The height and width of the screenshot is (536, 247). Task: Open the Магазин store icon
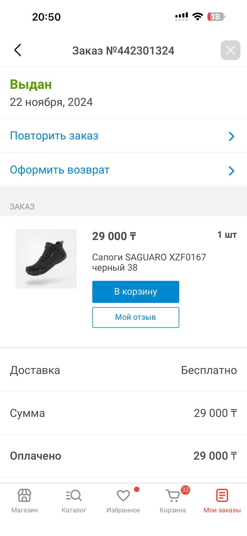tap(24, 495)
